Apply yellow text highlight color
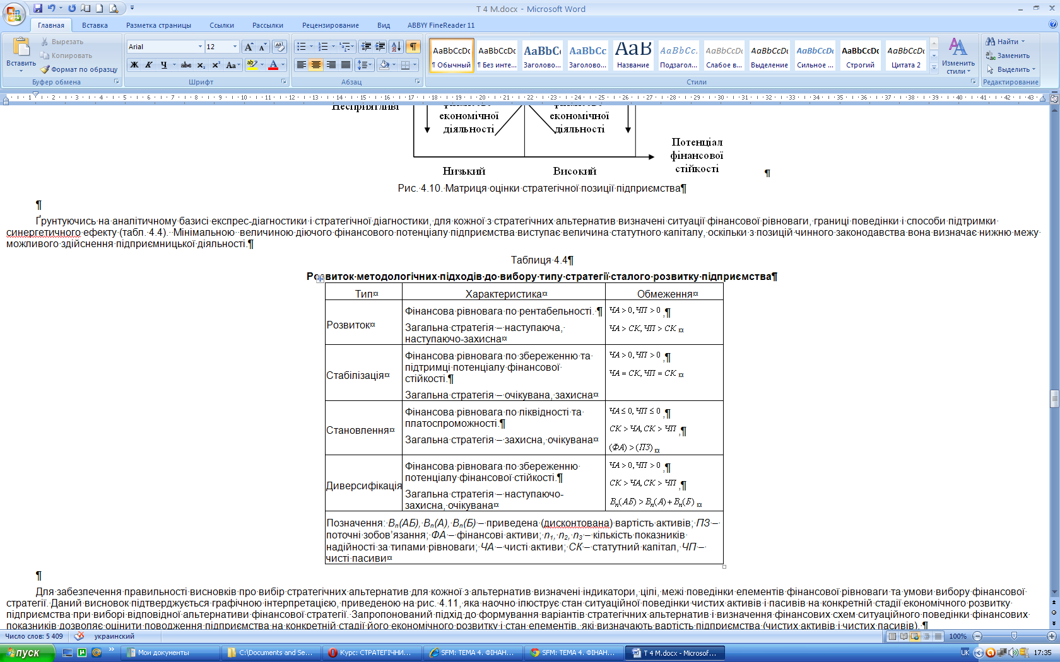Screen dimensions: 1060x662 (252, 65)
